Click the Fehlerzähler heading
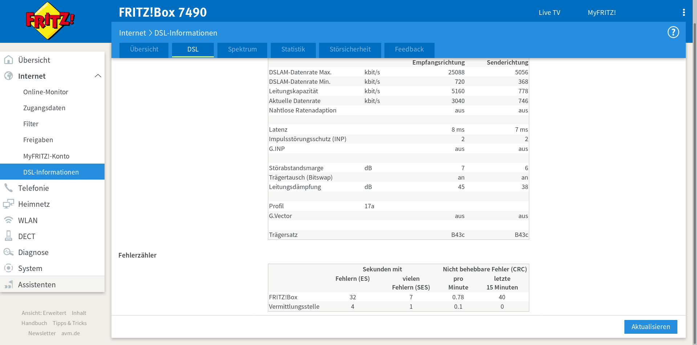The image size is (697, 345). 137,255
